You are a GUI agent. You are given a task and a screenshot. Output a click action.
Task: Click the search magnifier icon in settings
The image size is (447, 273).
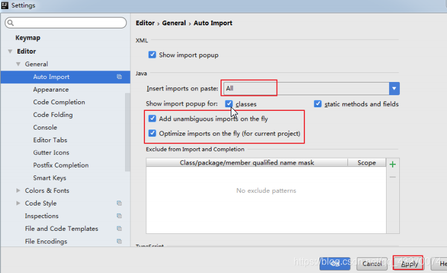click(10, 23)
